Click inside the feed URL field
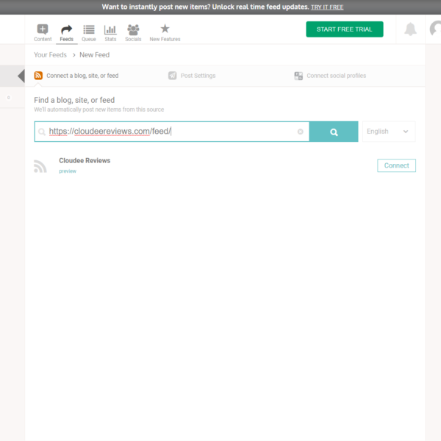Screen dimensions: 441x441 pyautogui.click(x=172, y=132)
